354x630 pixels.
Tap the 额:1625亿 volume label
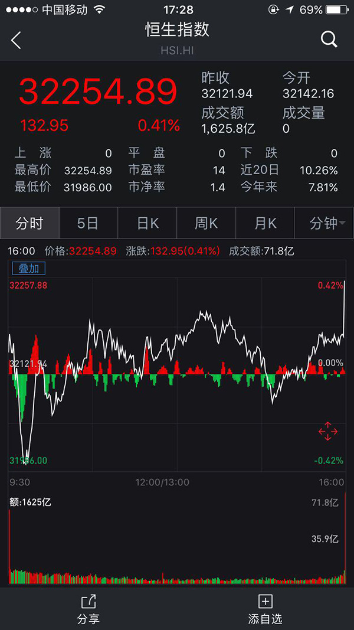pyautogui.click(x=31, y=502)
